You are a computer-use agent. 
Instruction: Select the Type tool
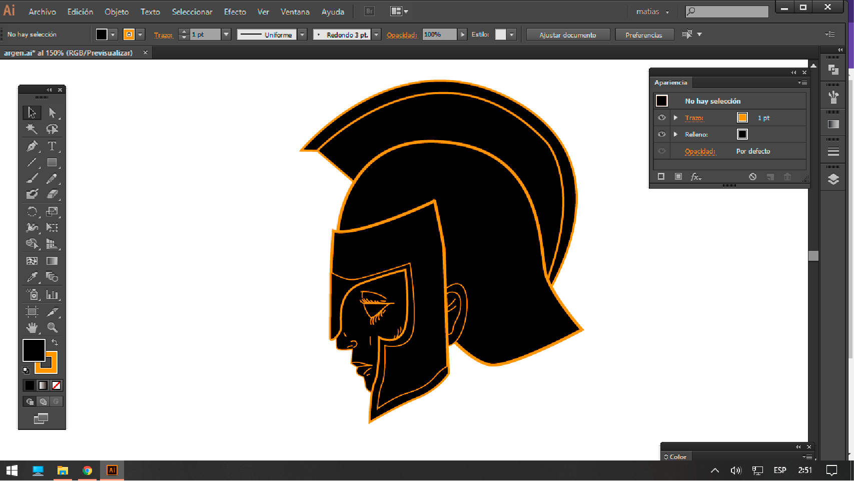(52, 146)
